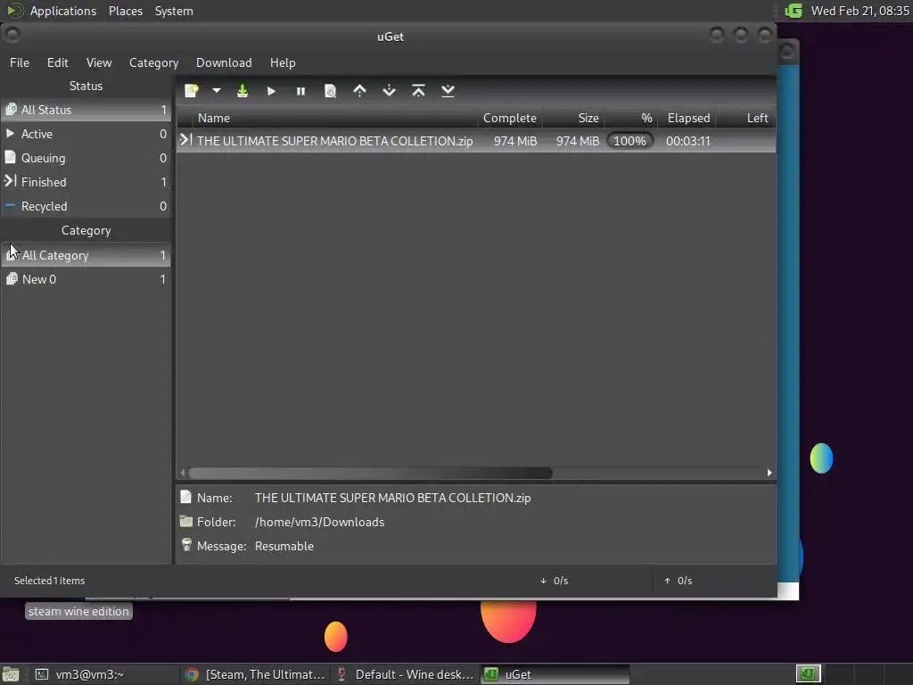Click workspace switcher icon in bottom panel
Image resolution: width=913 pixels, height=685 pixels.
(x=808, y=674)
